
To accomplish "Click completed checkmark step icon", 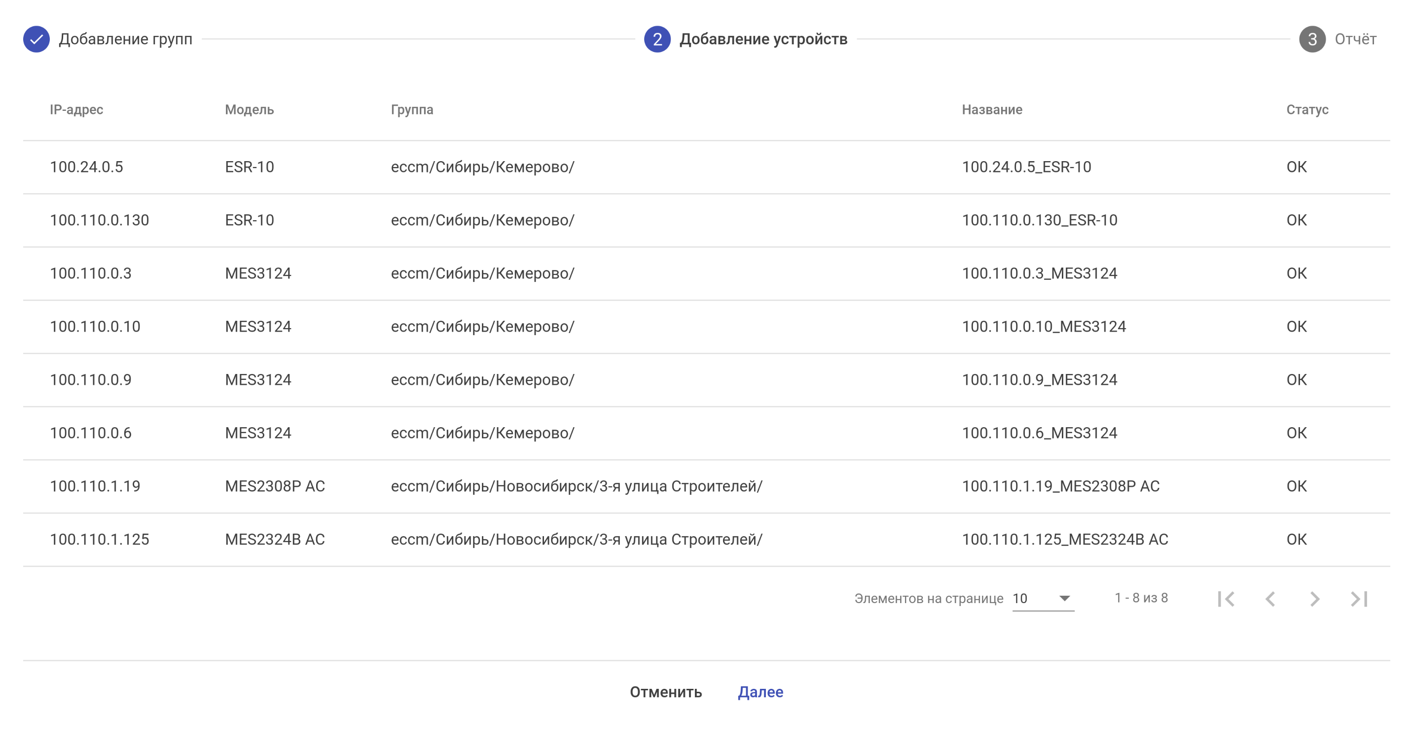I will (x=36, y=39).
